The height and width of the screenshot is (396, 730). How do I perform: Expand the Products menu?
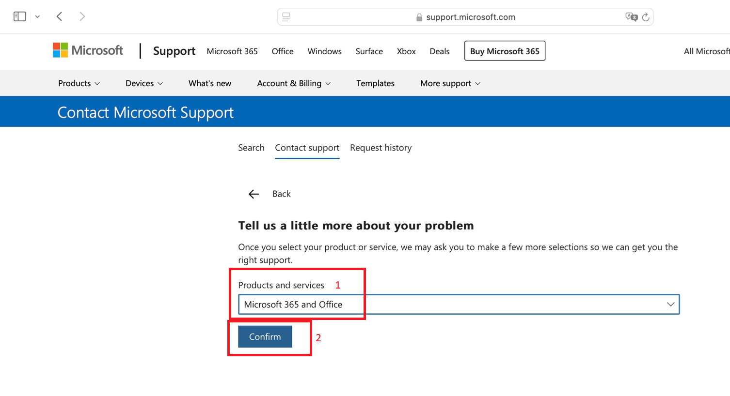pos(79,83)
